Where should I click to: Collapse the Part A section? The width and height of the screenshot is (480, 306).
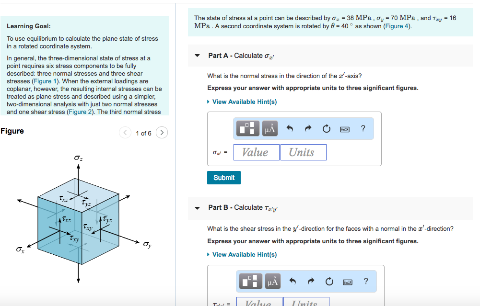pos(197,56)
